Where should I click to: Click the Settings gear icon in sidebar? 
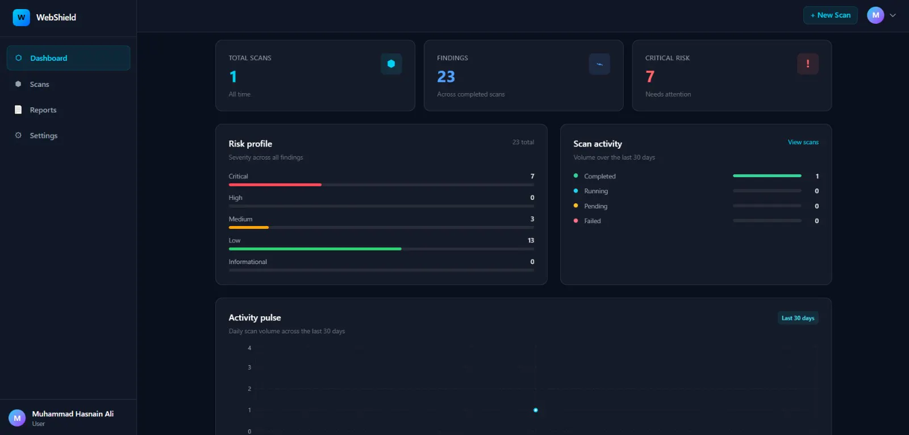(18, 135)
